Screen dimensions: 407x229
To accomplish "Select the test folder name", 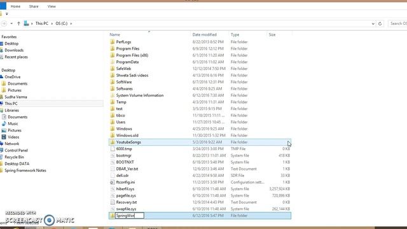I will pos(119,109).
